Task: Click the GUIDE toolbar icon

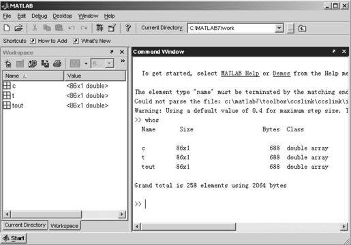Action: pos(112,28)
